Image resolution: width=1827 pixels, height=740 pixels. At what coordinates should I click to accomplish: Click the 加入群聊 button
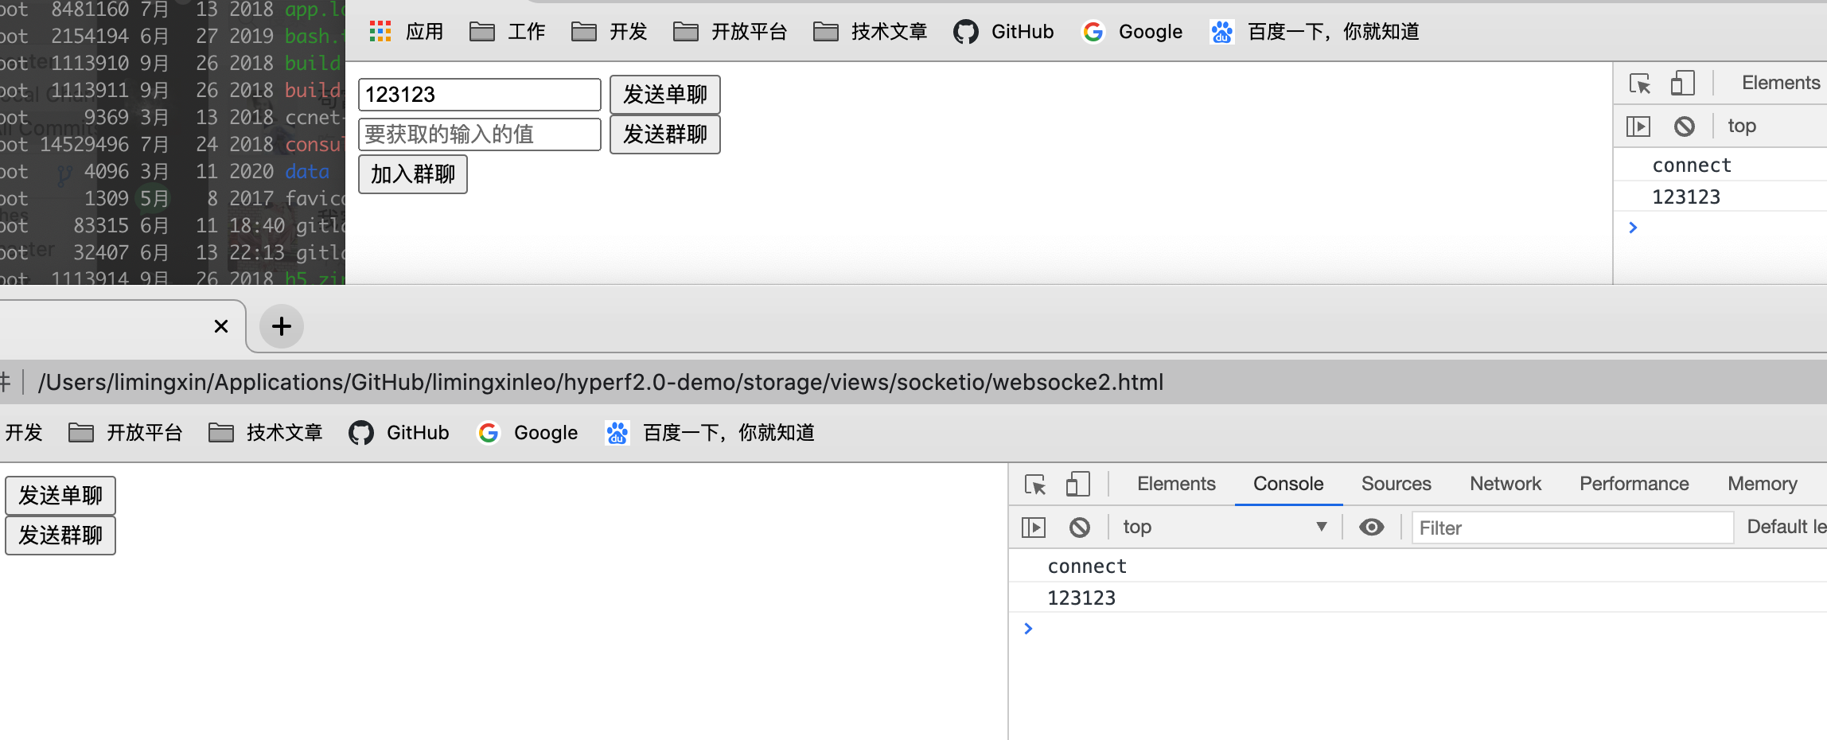(413, 174)
